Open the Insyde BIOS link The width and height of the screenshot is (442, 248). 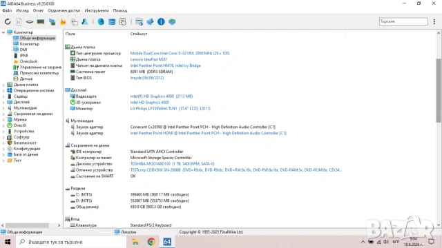pos(147,78)
